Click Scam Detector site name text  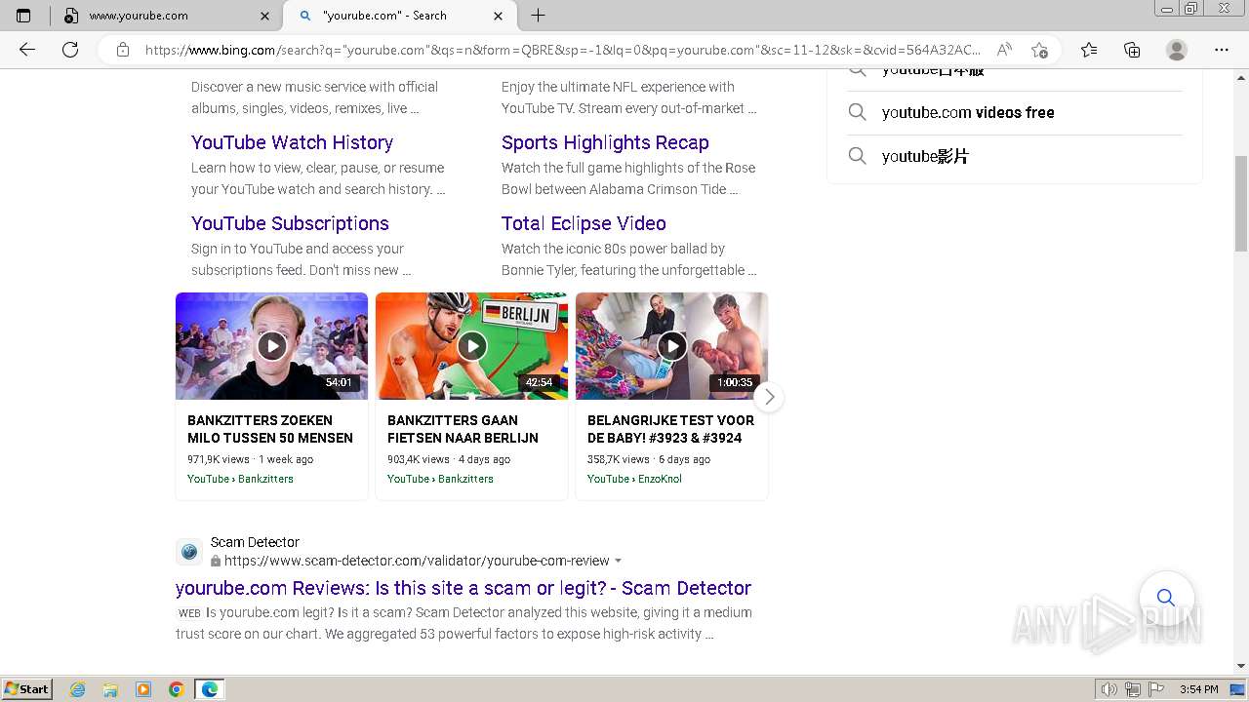pos(255,542)
